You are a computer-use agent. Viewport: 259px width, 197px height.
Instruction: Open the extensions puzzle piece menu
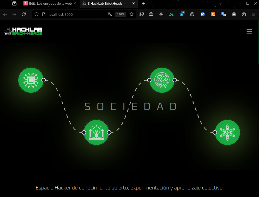click(x=244, y=14)
